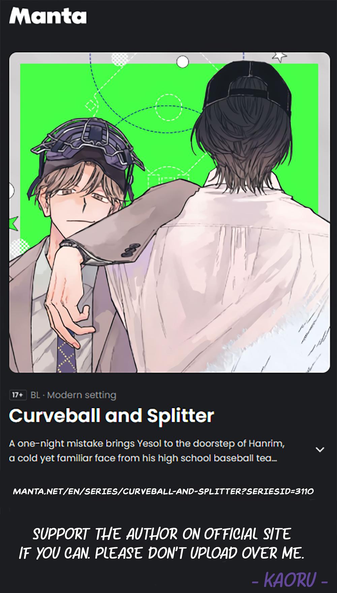Click the 17+ age rating badge
Viewport: 337px width, 593px height.
pyautogui.click(x=18, y=395)
